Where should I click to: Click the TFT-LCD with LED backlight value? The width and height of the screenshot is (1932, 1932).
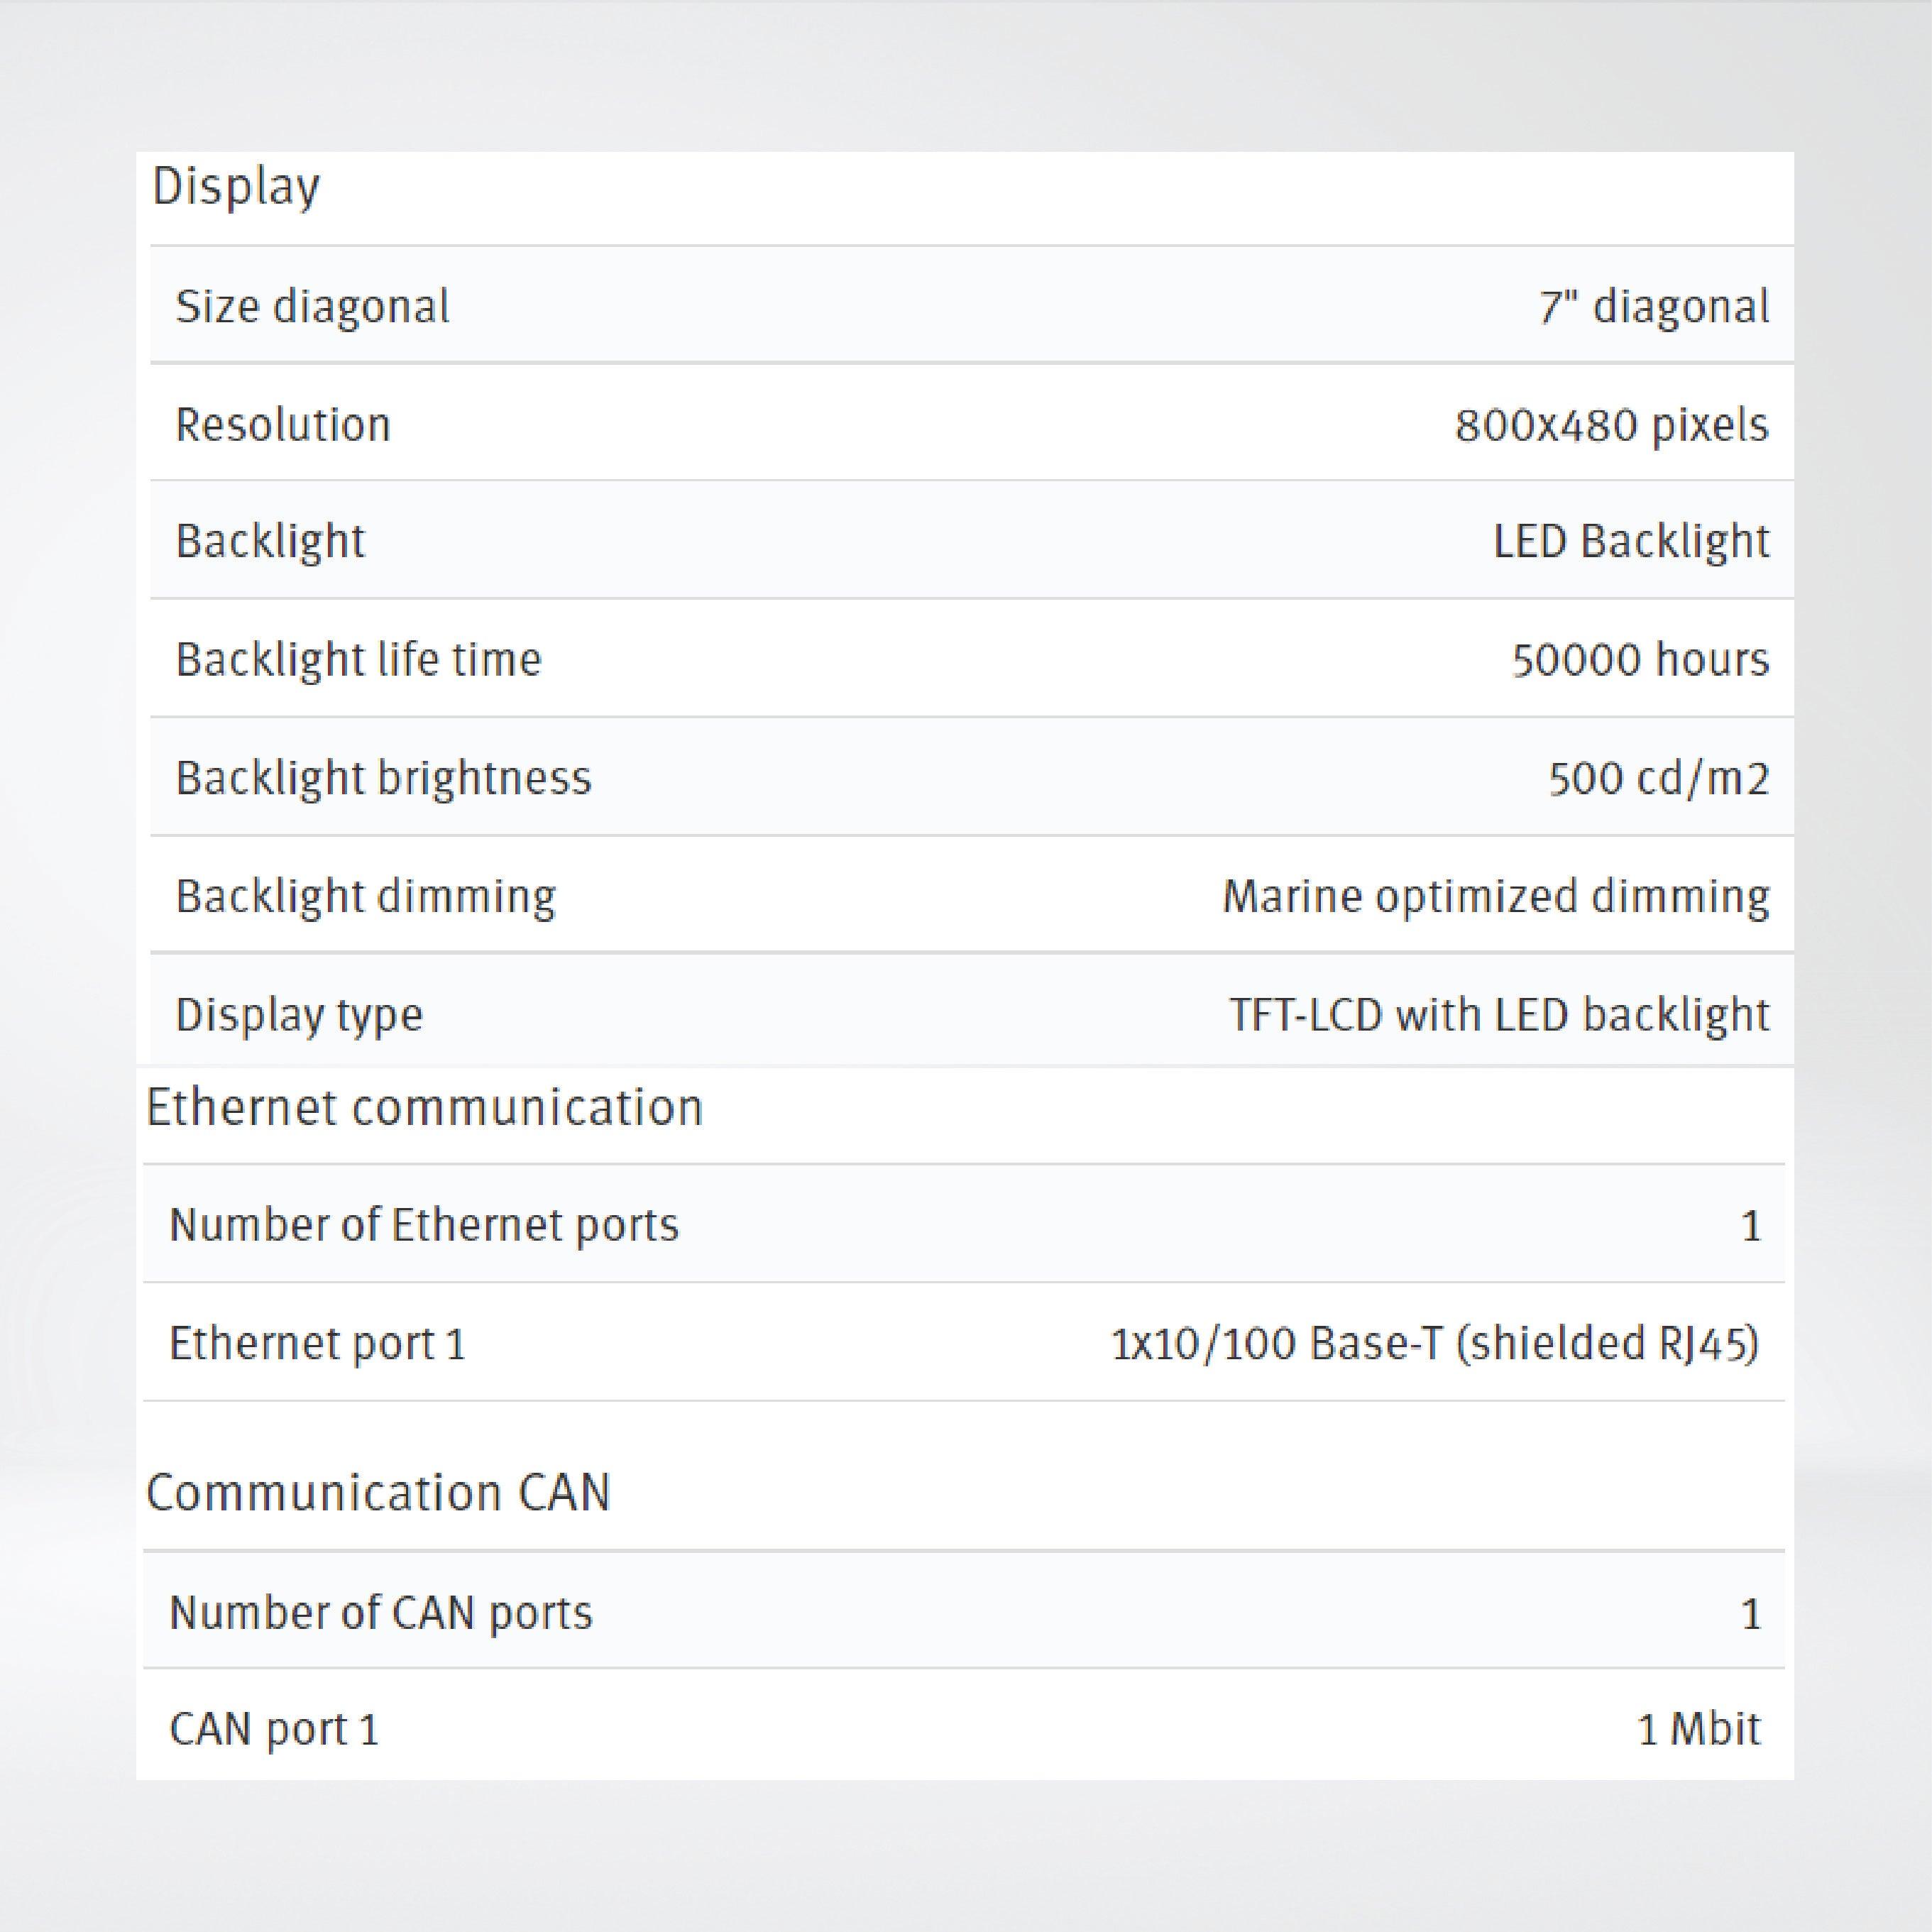coord(1499,1015)
